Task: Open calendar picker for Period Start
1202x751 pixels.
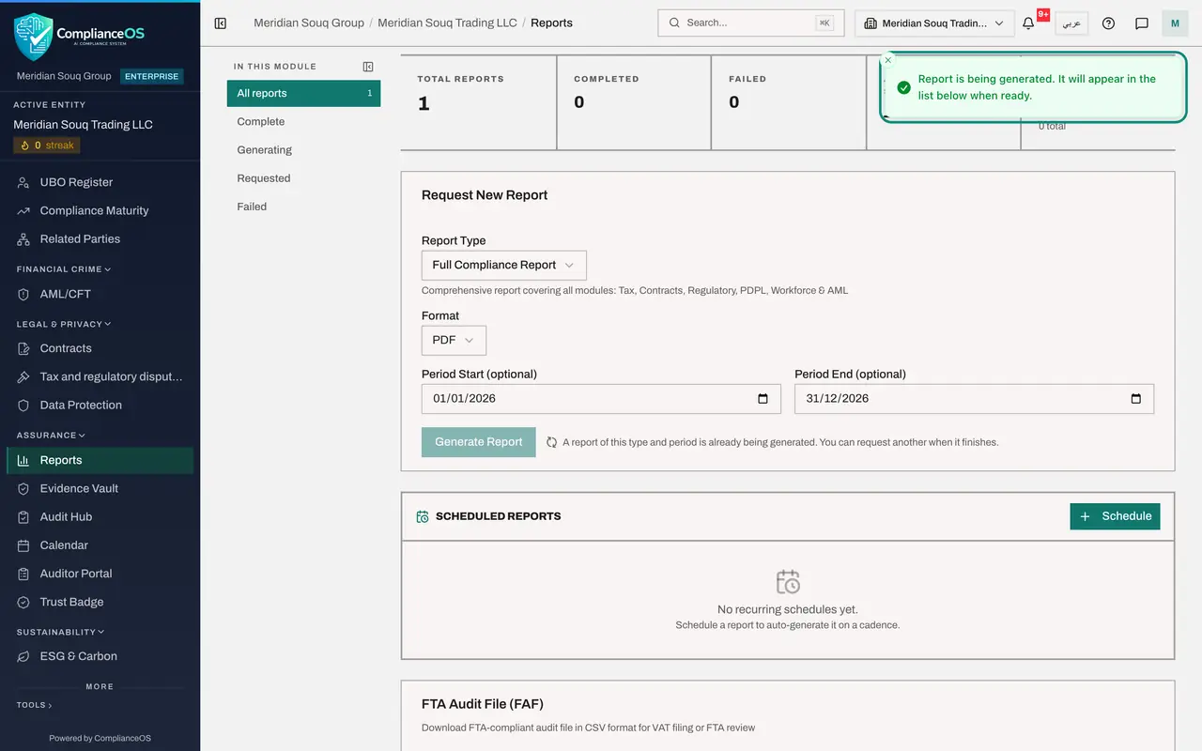Action: (x=763, y=399)
